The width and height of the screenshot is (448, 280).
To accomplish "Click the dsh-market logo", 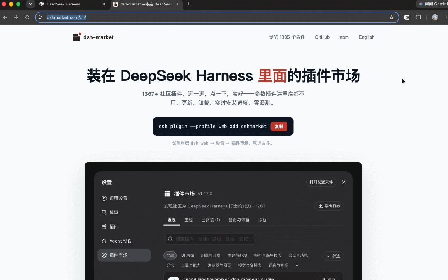I will [x=93, y=37].
